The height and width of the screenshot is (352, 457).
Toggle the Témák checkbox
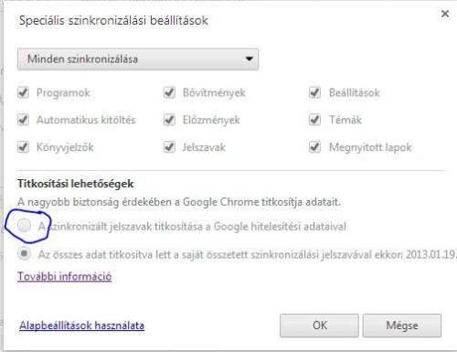click(x=314, y=120)
